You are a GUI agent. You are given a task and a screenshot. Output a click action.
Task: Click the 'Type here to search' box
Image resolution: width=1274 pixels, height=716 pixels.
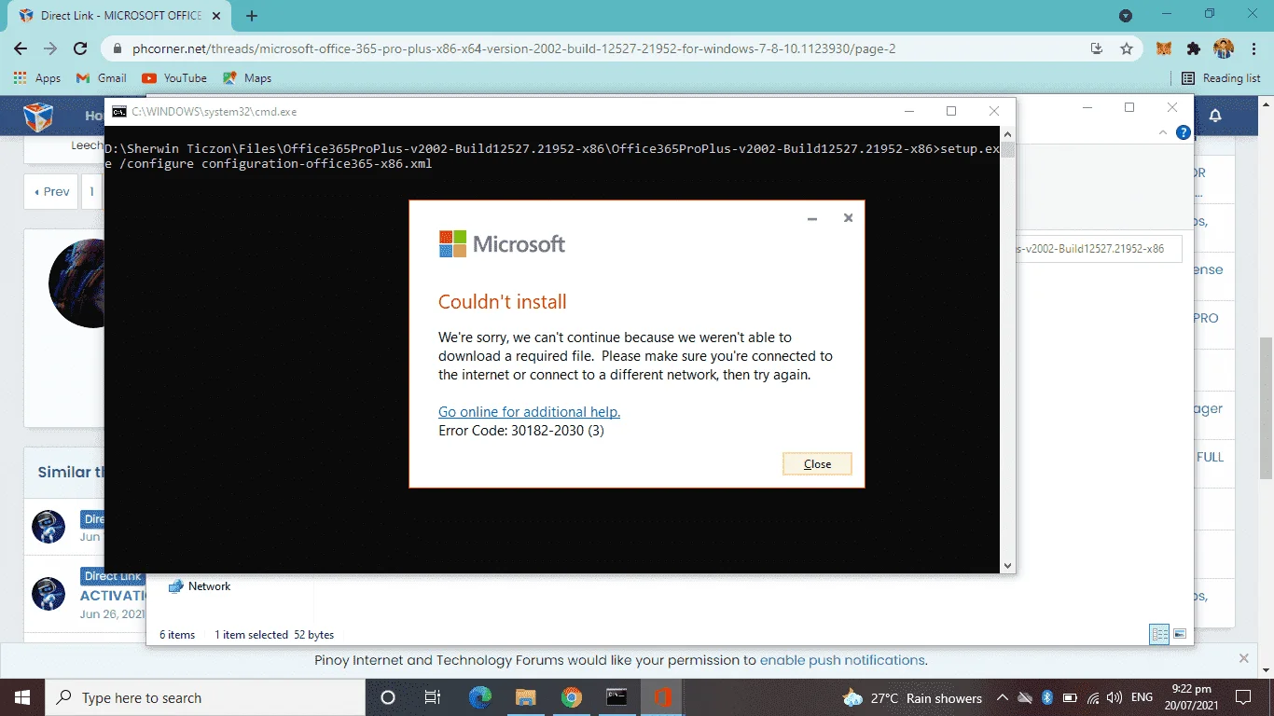[x=205, y=697]
